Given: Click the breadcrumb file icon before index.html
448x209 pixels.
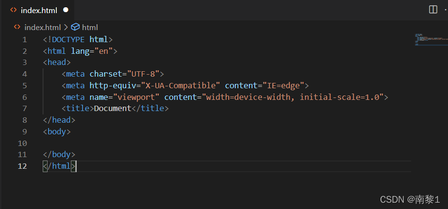Looking at the screenshot, I should 17,27.
